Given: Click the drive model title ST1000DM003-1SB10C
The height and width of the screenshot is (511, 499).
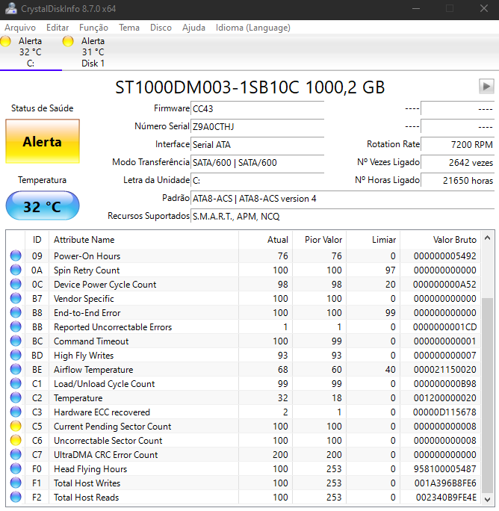Looking at the screenshot, I should pyautogui.click(x=207, y=87).
